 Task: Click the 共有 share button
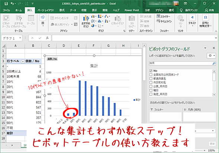tap(209, 10)
